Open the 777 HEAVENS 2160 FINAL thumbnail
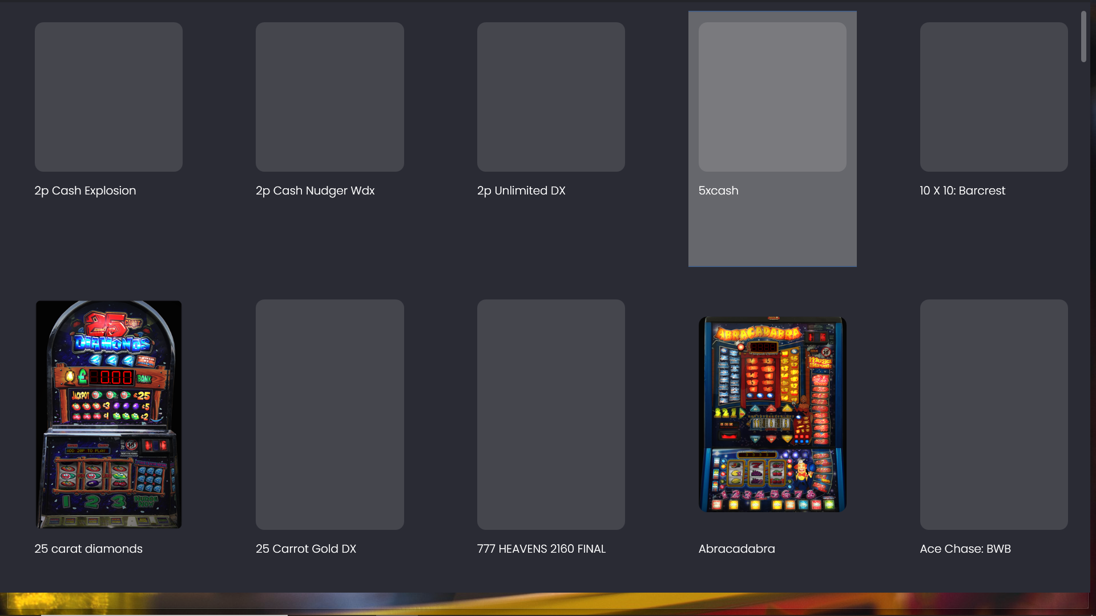This screenshot has width=1096, height=616. pos(551,415)
